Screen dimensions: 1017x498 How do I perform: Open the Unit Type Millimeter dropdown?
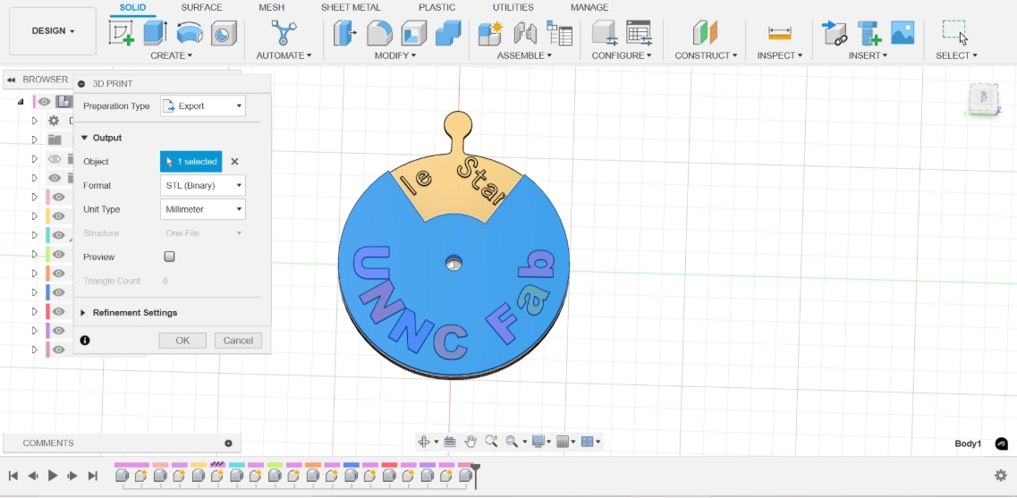(x=203, y=209)
